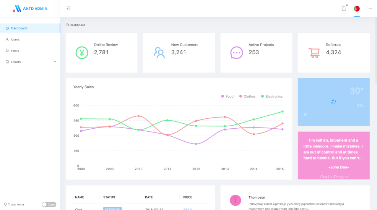The width and height of the screenshot is (377, 210).
Task: Click the pink Joho Doe quote card
Action: click(333, 155)
